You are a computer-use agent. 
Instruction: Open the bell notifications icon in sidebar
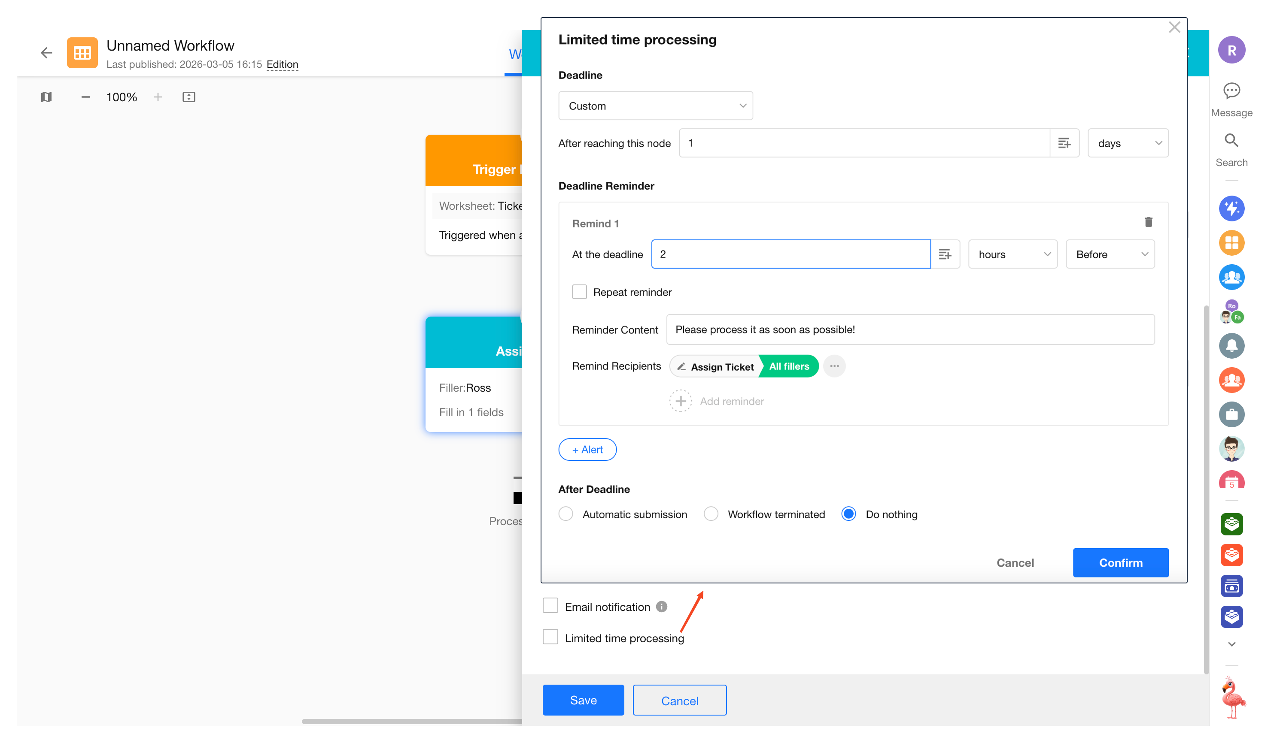point(1231,346)
